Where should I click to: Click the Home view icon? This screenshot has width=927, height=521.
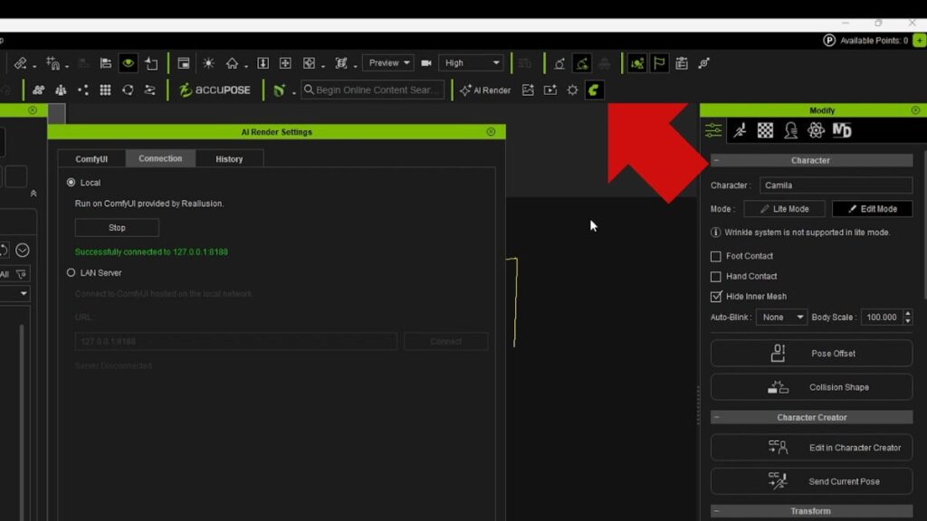[x=232, y=63]
